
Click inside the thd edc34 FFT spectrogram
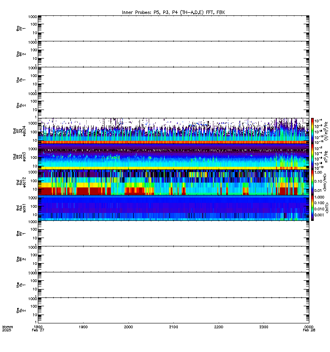[x=173, y=131]
